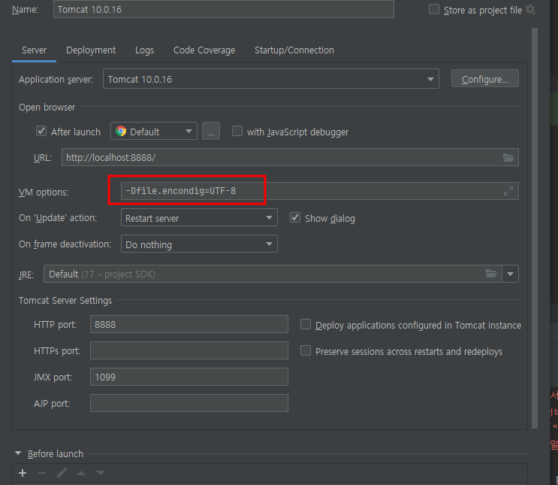Switch to the Startup/Connection tab
The height and width of the screenshot is (485, 558).
[x=294, y=50]
